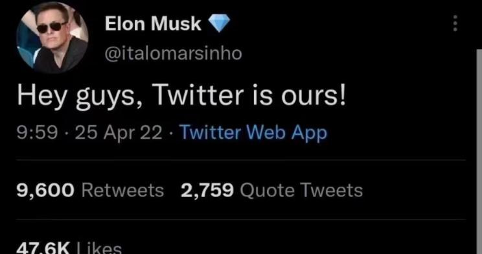Click the number 2,759
The height and width of the screenshot is (254, 482).
click(207, 190)
